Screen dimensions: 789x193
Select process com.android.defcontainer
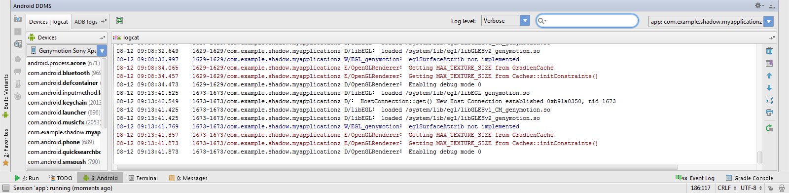pos(64,83)
